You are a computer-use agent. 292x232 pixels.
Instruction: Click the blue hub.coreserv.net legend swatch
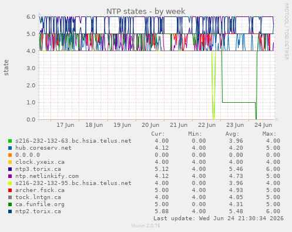(10, 148)
